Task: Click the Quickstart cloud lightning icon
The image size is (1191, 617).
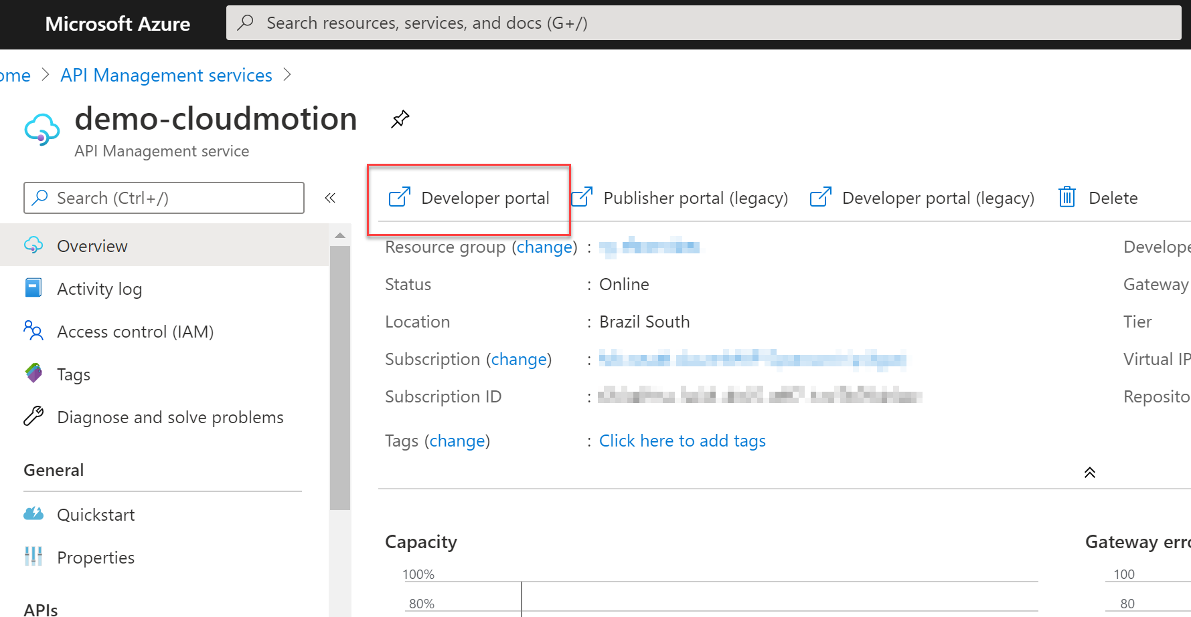Action: point(33,513)
